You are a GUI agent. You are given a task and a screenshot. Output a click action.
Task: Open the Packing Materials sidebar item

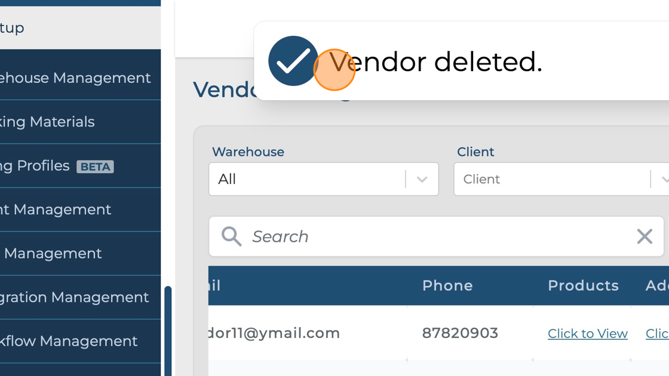[x=80, y=122]
